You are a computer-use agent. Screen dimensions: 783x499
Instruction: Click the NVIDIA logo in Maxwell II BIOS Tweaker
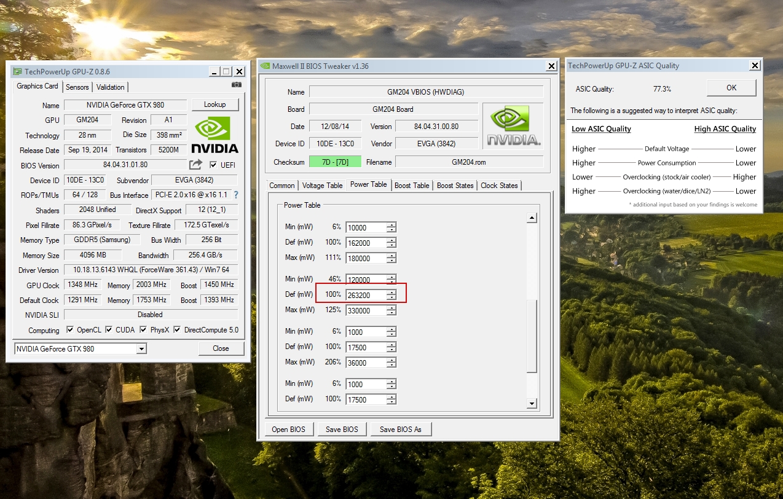(514, 127)
